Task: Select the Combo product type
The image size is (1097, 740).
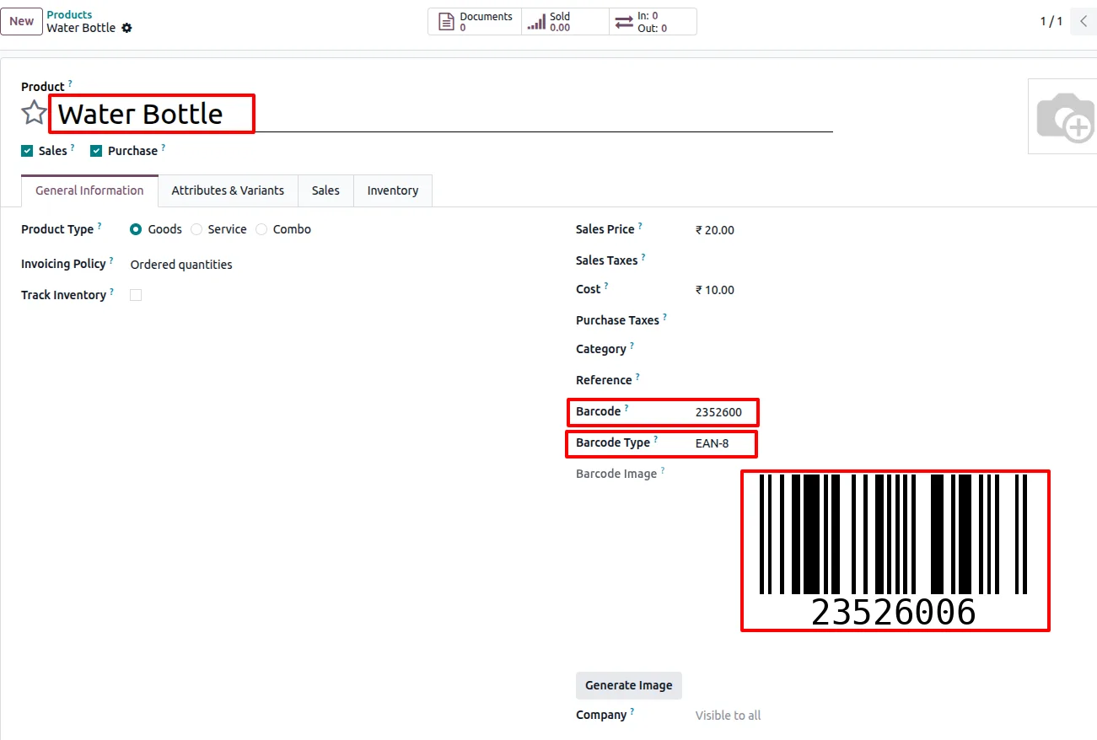Action: tap(261, 229)
